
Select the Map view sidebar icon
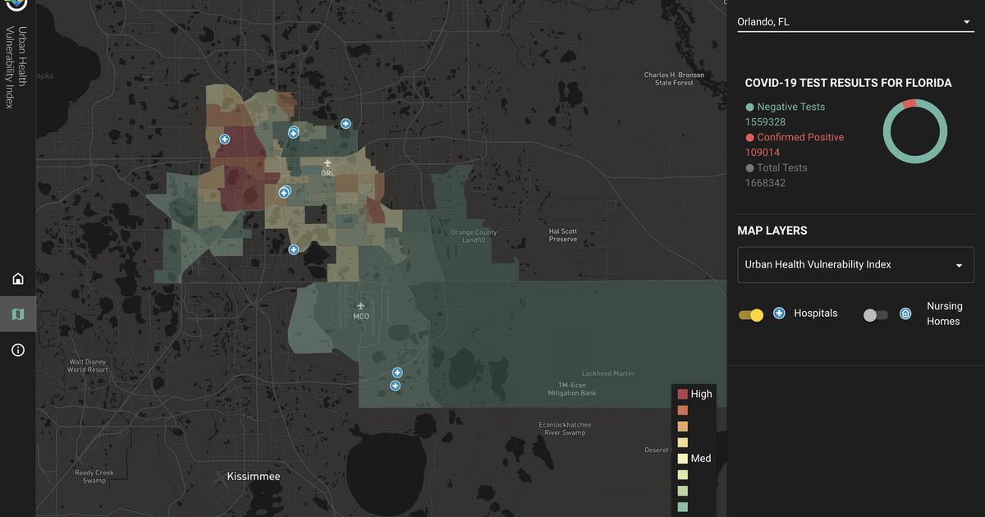coord(18,314)
